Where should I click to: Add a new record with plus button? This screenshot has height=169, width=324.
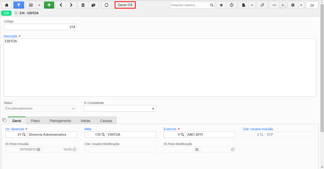(x=49, y=5)
